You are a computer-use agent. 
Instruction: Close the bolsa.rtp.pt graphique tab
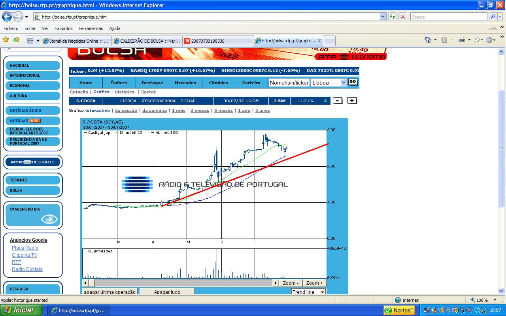[x=319, y=41]
